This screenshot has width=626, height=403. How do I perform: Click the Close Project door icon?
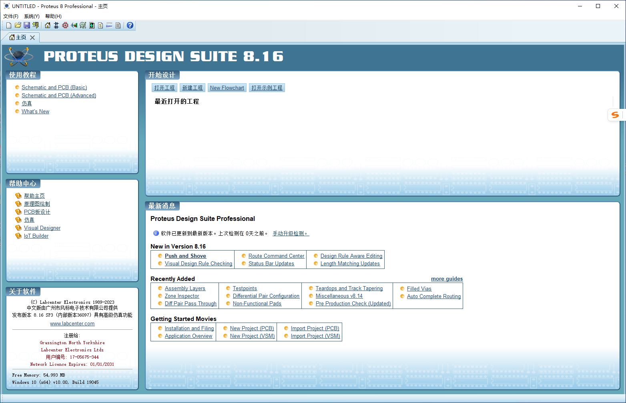coord(36,25)
